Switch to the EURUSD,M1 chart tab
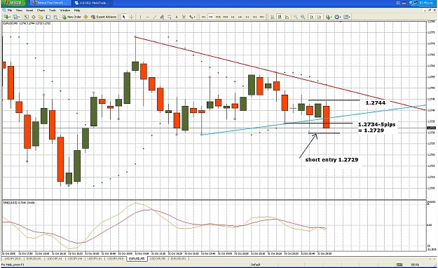Image resolution: width=438 pixels, height=268 pixels. click(178, 259)
